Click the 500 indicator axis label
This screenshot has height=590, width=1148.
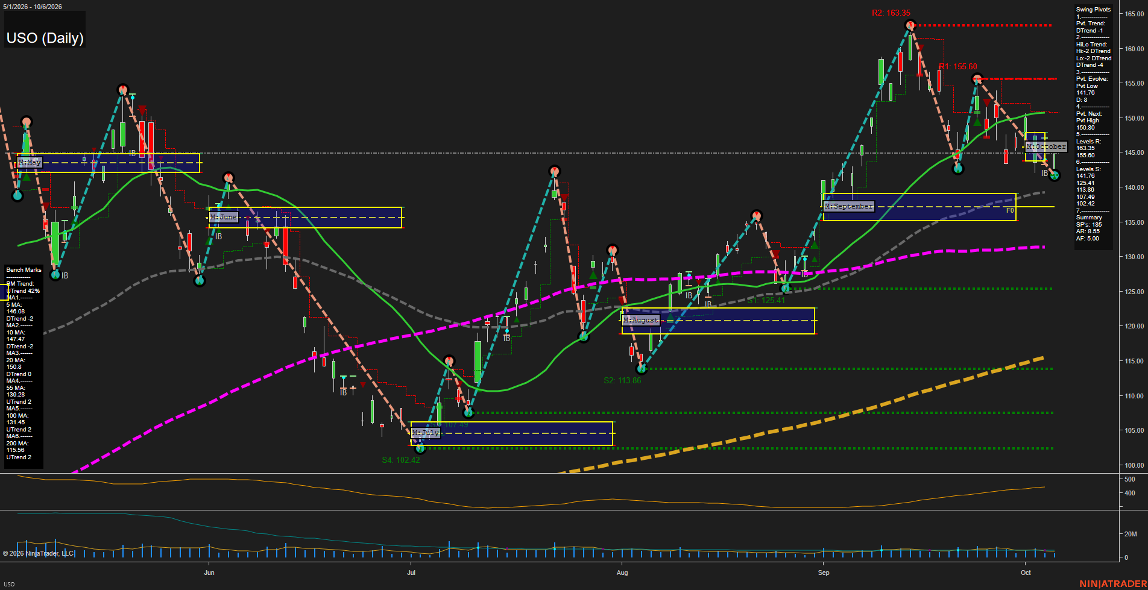(1130, 479)
